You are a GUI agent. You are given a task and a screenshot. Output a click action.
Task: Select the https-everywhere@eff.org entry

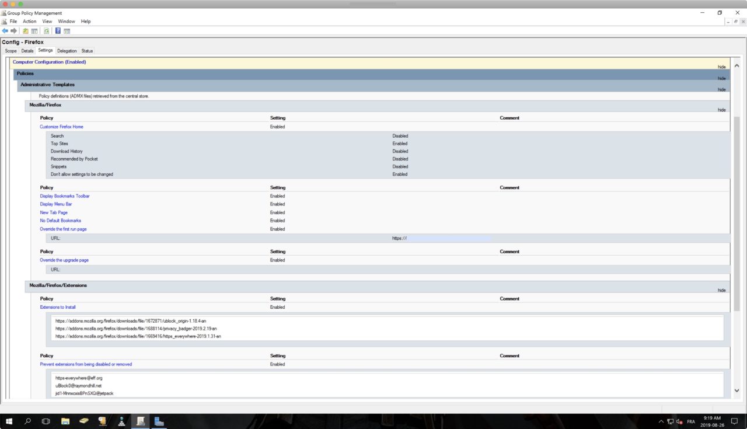click(x=79, y=378)
